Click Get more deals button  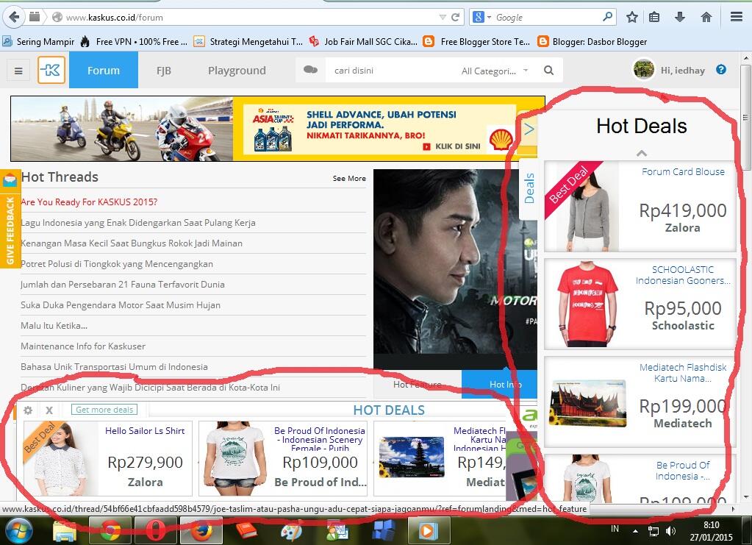104,410
